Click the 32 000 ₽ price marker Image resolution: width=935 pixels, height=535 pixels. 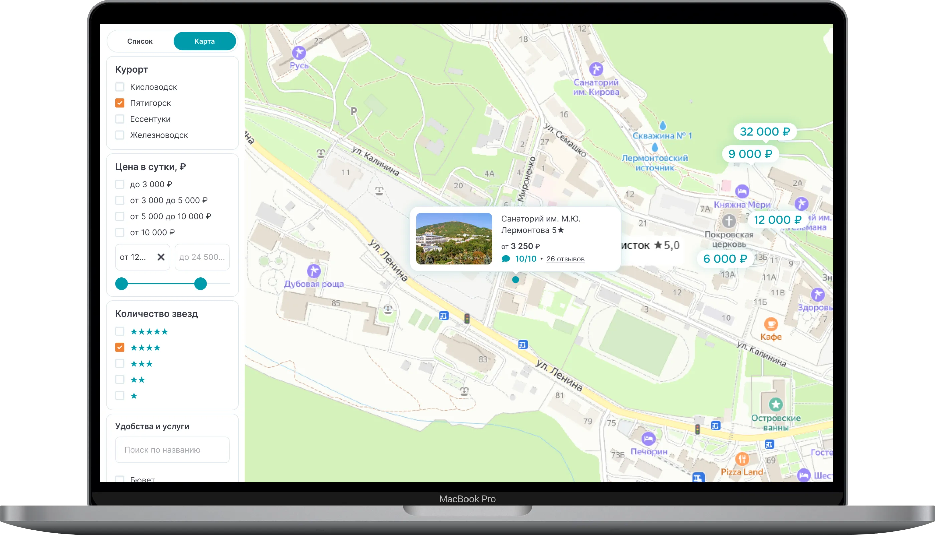click(x=764, y=131)
